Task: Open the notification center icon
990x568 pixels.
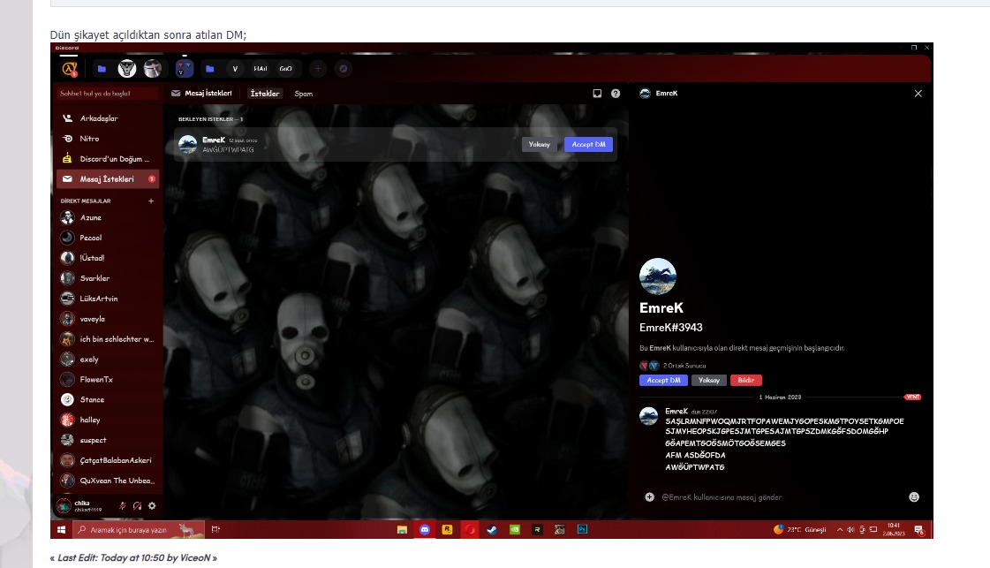Action: pyautogui.click(x=919, y=530)
